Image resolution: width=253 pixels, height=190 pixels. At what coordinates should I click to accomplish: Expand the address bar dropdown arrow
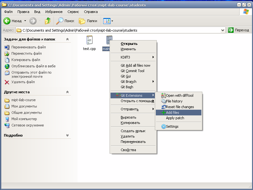pyautogui.click(x=223, y=30)
